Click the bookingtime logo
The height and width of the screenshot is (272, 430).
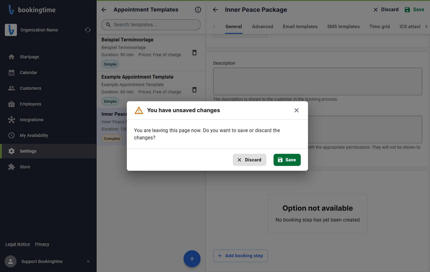[x=32, y=10]
